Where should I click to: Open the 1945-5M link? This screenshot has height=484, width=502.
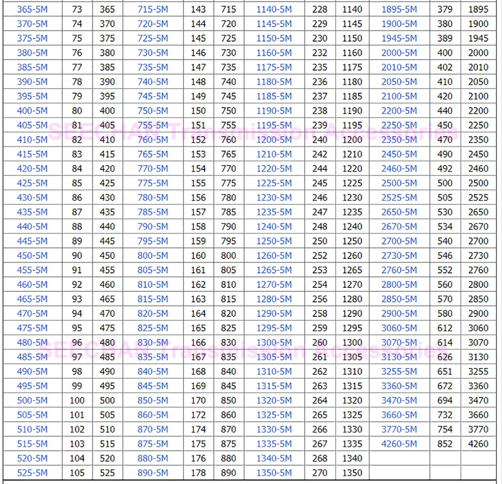(399, 38)
